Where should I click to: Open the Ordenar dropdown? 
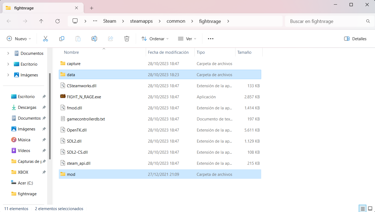click(x=155, y=38)
